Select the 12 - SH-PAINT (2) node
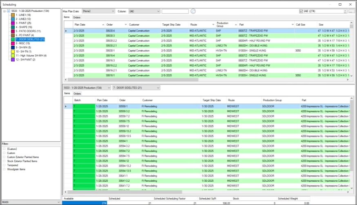 [x=25, y=60]
